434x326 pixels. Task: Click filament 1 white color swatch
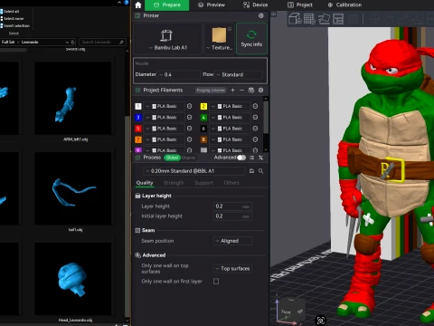tap(138, 106)
